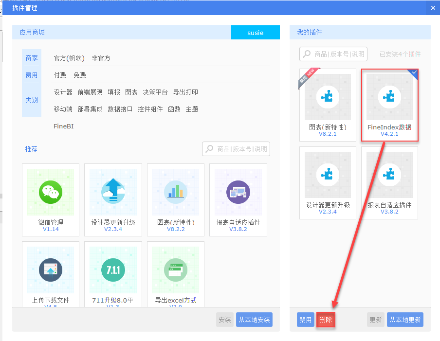Select the FineBI category
Image resolution: width=440 pixels, height=341 pixels.
(x=64, y=126)
